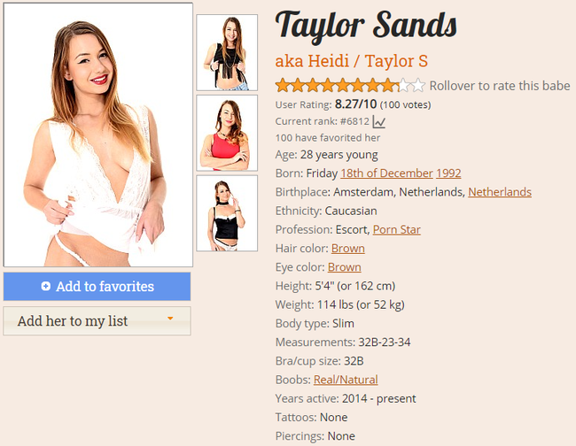Image resolution: width=576 pixels, height=446 pixels.
Task: Rate with the first star
Action: coord(283,86)
